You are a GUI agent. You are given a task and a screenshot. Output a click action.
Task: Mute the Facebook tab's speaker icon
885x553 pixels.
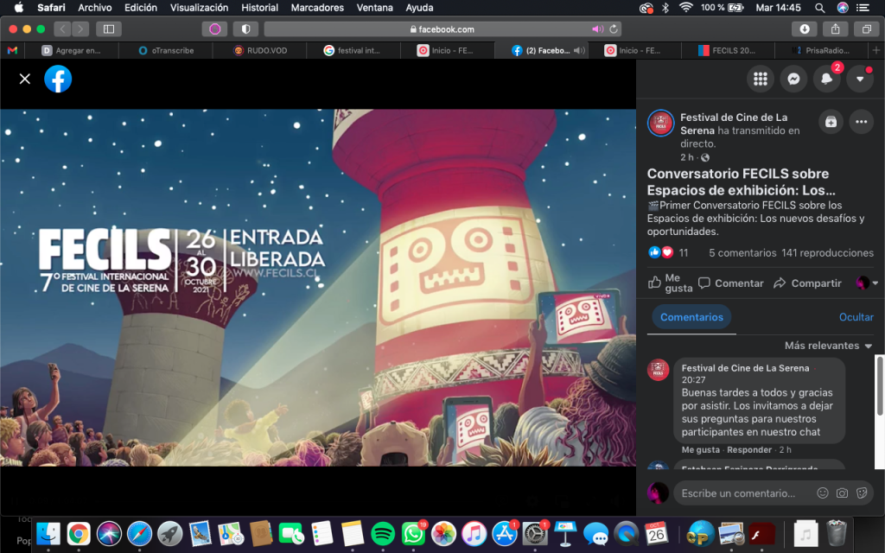click(578, 50)
